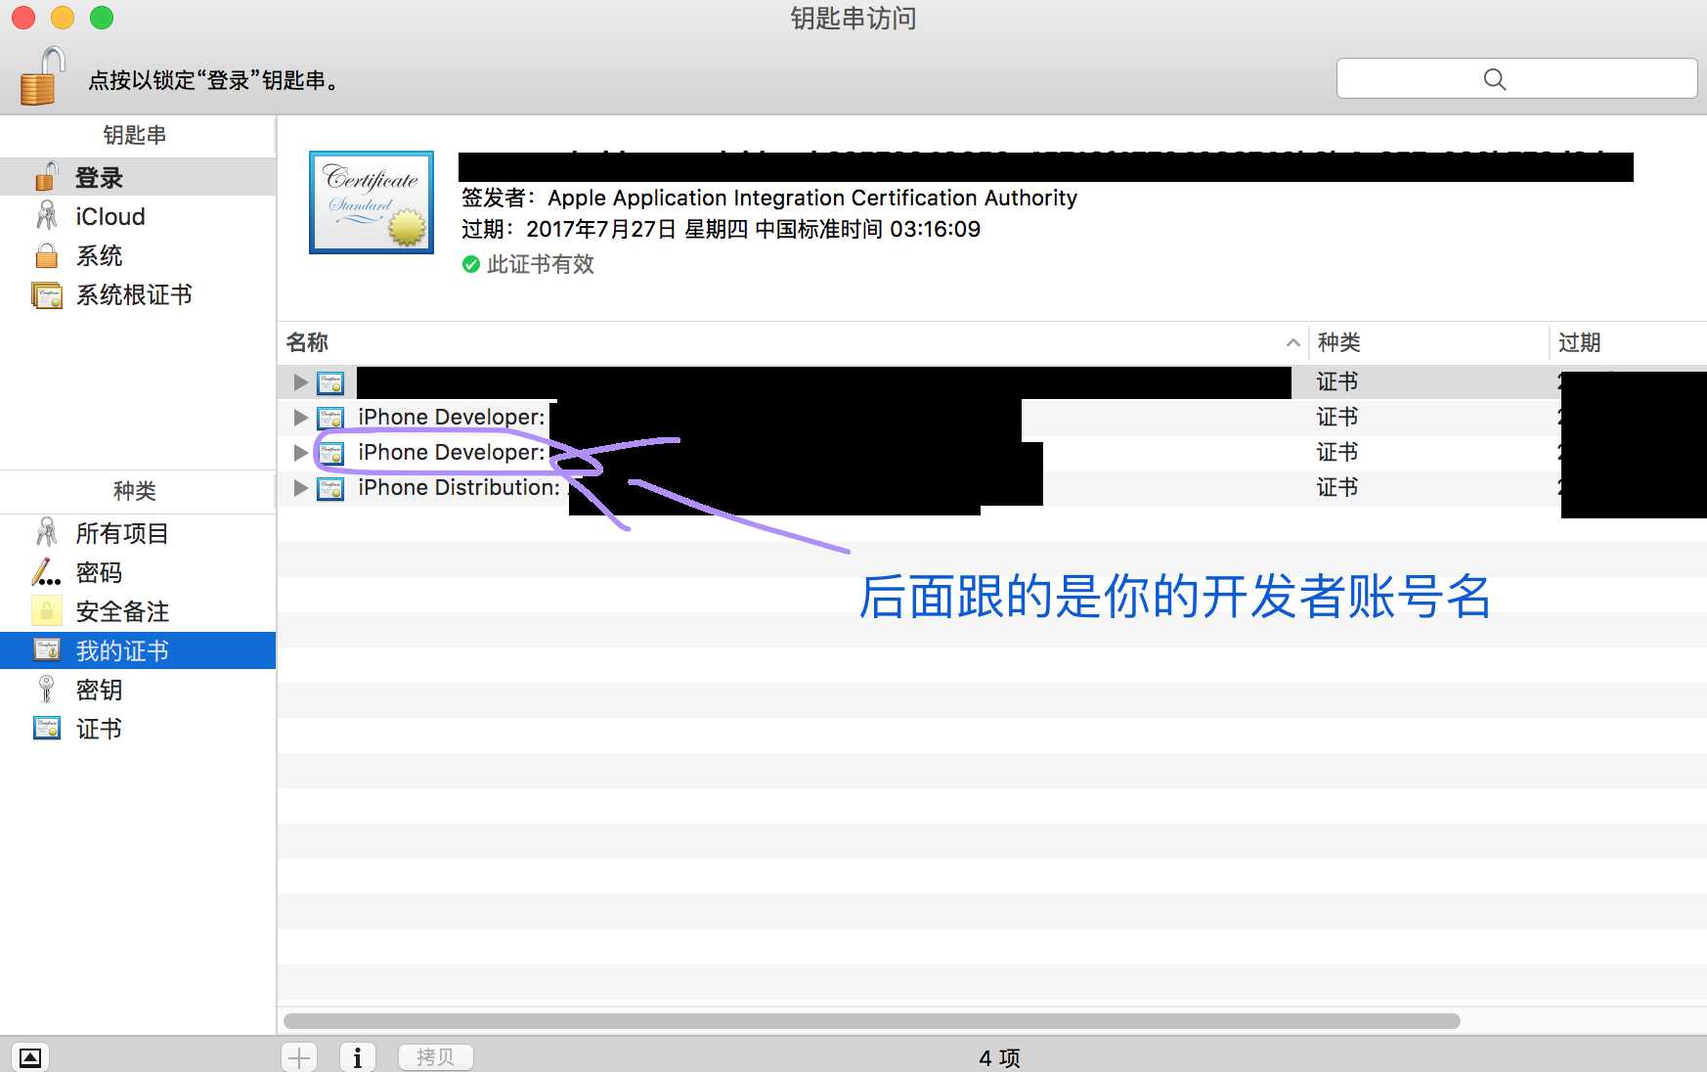
Task: Show 安全备注 category
Action: 138,611
